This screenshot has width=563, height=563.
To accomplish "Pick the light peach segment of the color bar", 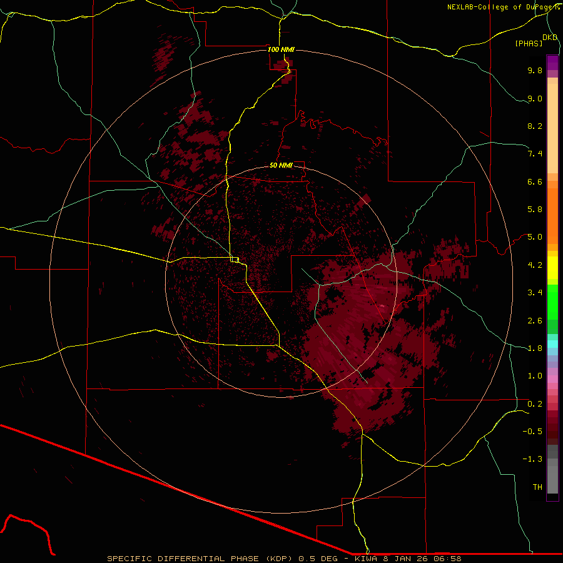I will pos(552,128).
